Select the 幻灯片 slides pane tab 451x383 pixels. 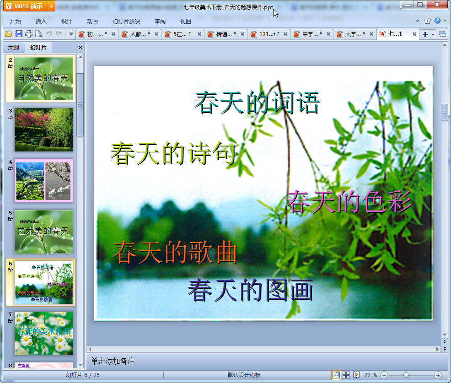(x=38, y=48)
